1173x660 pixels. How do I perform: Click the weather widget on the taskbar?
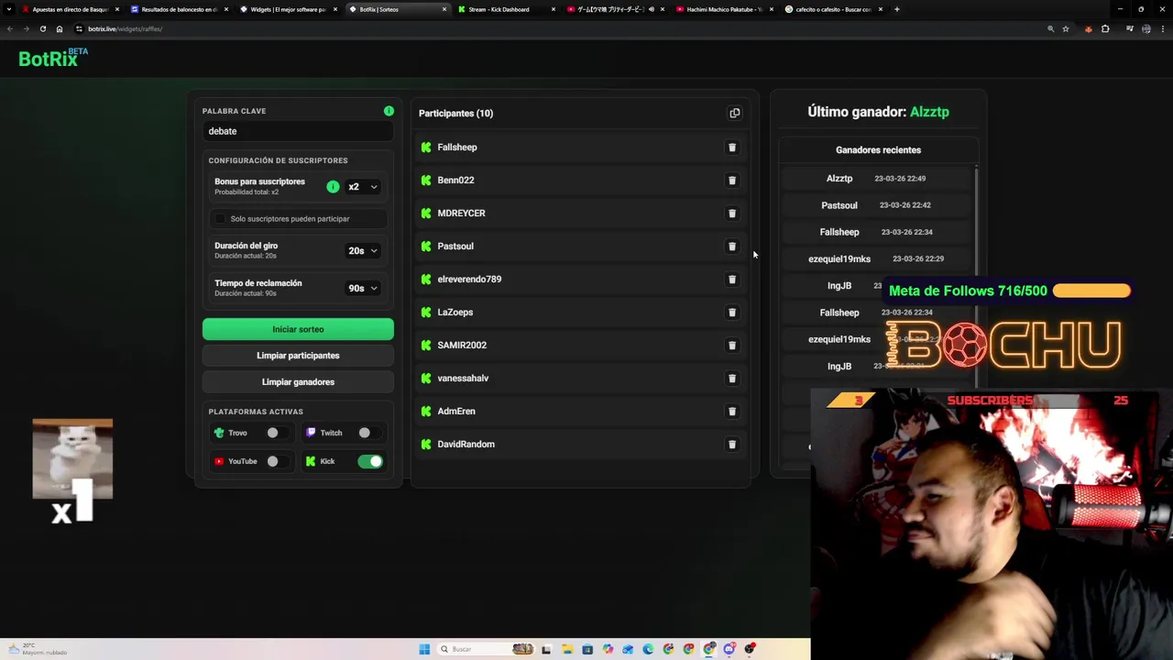click(37, 649)
